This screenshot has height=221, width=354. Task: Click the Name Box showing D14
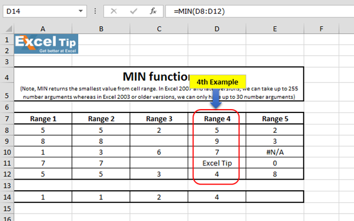pyautogui.click(x=45, y=11)
